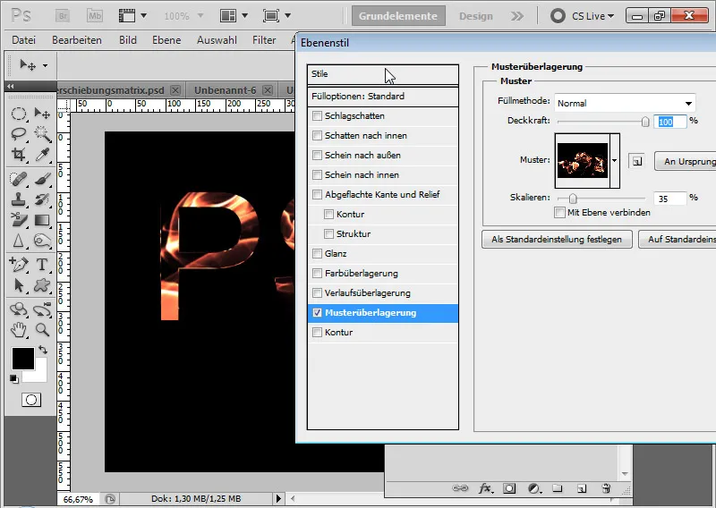Select the Eraser tool

point(18,220)
